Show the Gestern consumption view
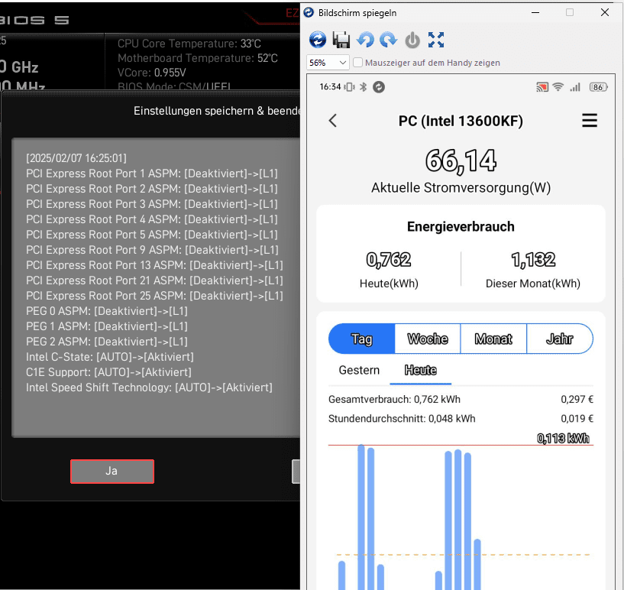This screenshot has width=624, height=590. tap(359, 370)
